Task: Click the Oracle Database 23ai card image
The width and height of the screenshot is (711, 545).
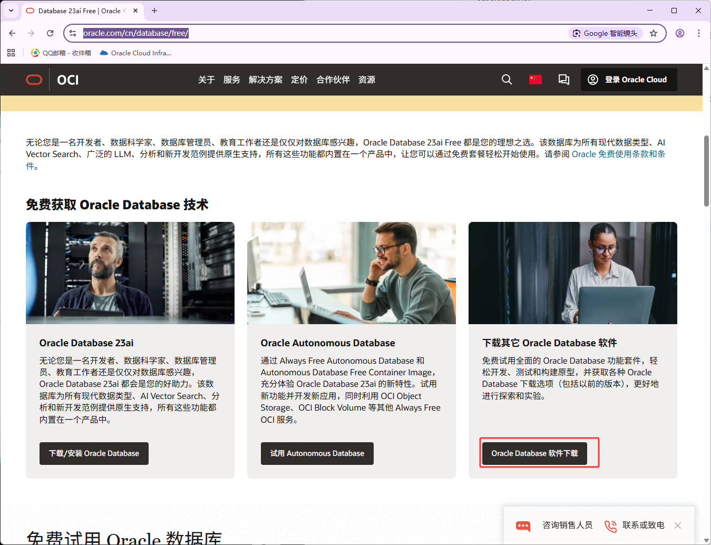Action: [130, 273]
